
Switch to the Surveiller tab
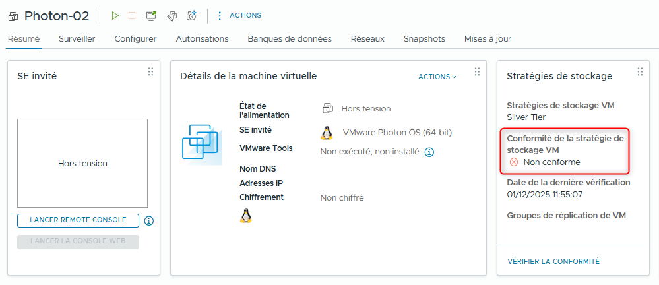pos(77,39)
